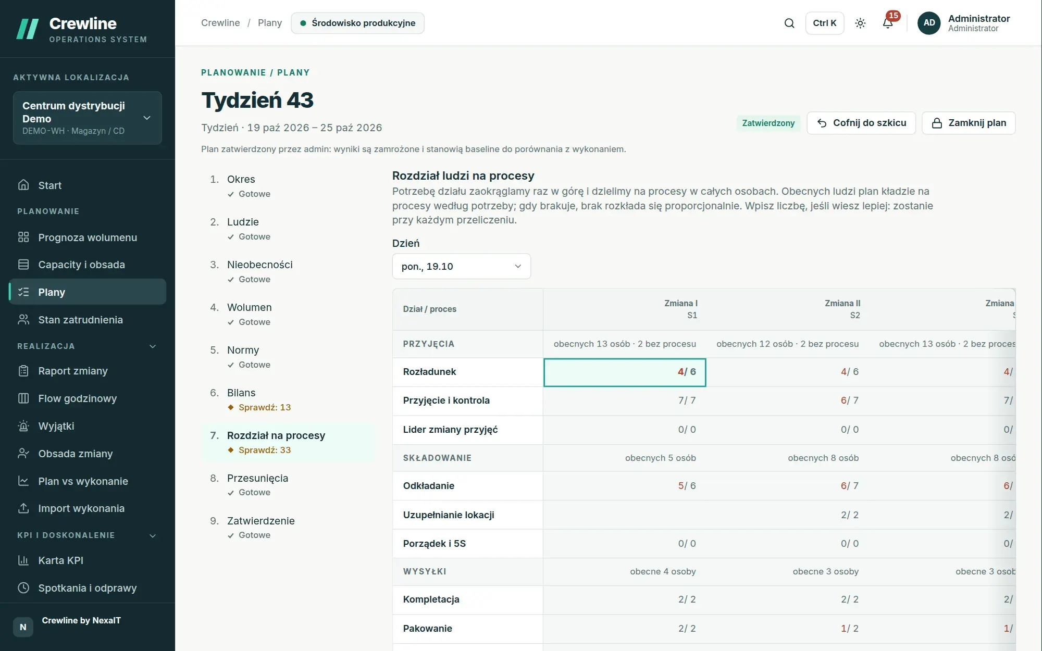Go to step 8 Przesunięcia

(288, 485)
